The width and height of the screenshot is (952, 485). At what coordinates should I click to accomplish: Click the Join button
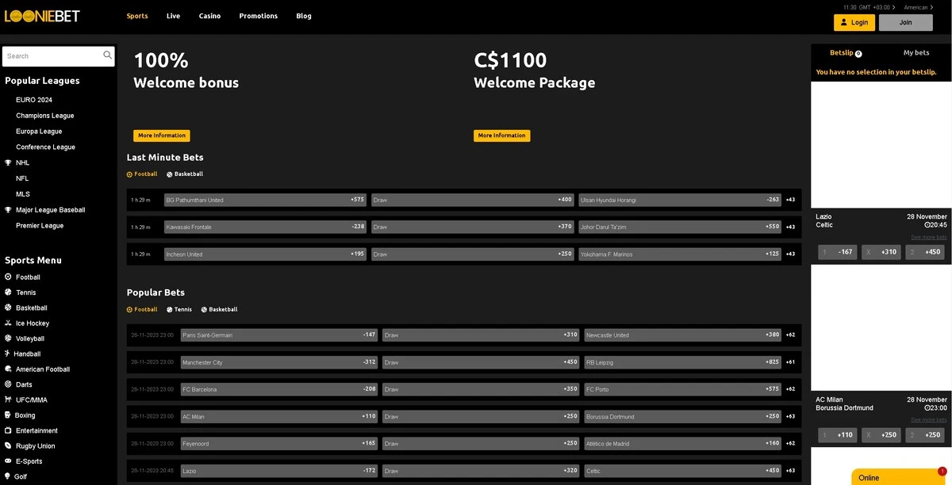906,22
